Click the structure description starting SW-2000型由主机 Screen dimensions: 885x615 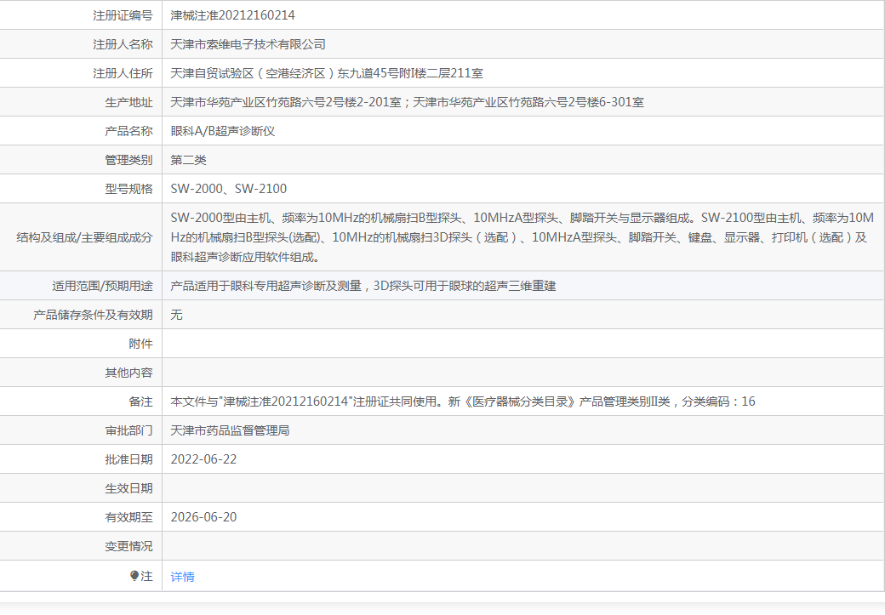[x=522, y=237]
